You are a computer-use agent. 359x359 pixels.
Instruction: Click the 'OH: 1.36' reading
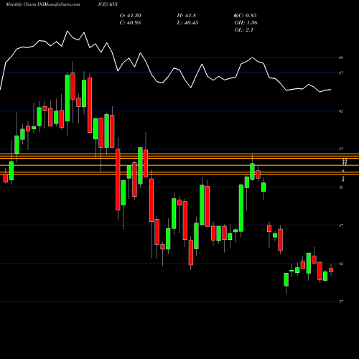[246, 23]
